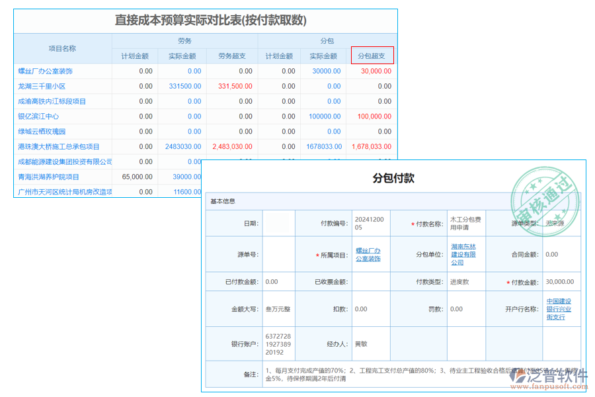Image resolution: width=595 pixels, height=397 pixels.
Task: Click the highlighted 分包超支 column header
Action: pos(371,56)
